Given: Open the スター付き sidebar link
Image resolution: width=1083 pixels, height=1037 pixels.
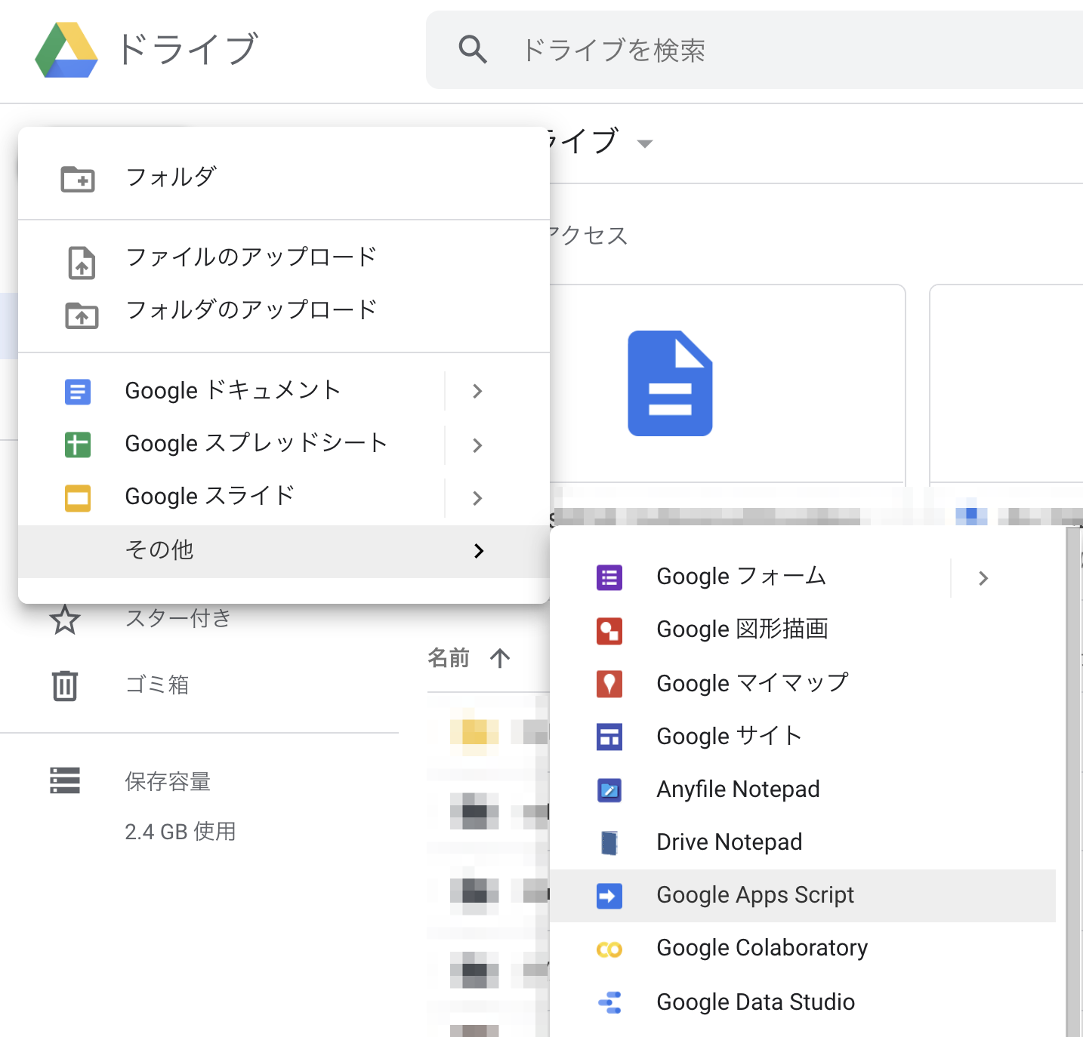Looking at the screenshot, I should (178, 618).
